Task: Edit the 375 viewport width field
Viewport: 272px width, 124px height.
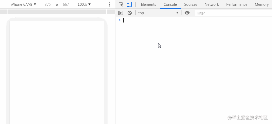Action: point(48,4)
